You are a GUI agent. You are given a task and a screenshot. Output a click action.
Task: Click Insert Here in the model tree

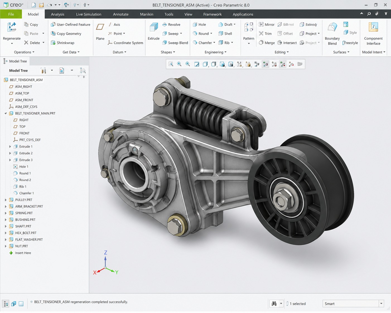[x=20, y=253]
